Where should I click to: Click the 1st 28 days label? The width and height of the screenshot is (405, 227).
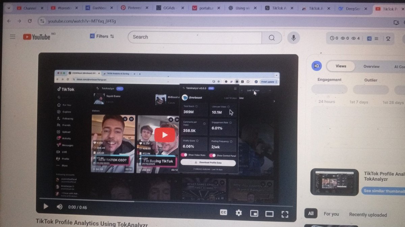pos(393,103)
